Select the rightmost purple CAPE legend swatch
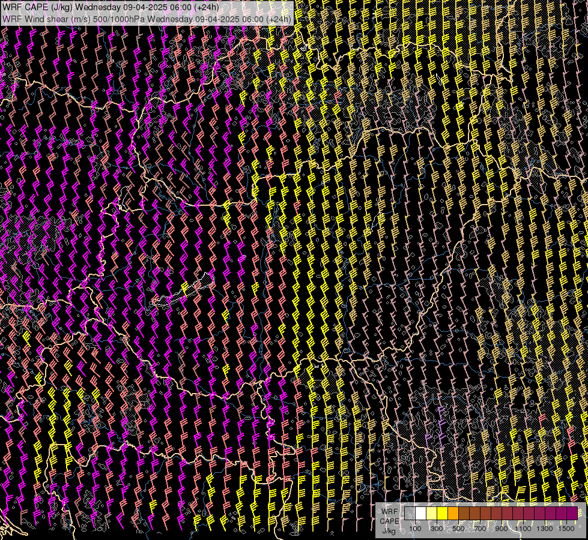The width and height of the screenshot is (588, 540). click(572, 513)
